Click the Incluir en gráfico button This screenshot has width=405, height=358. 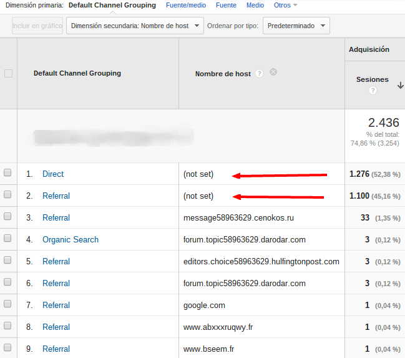pyautogui.click(x=37, y=26)
